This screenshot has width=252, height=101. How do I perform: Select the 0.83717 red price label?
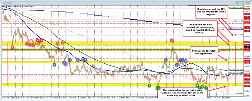pyautogui.click(x=247, y=61)
